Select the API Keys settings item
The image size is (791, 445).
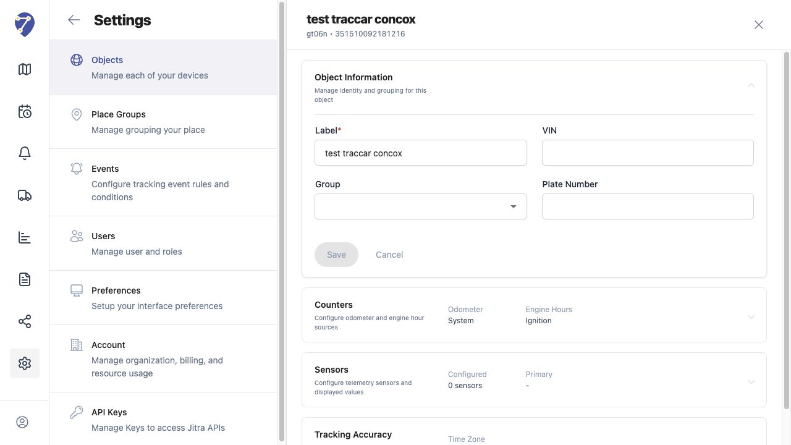point(163,419)
